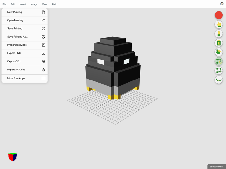The width and height of the screenshot is (226, 169).
Task: Choose New Painting from the File menu
Action: pos(25,12)
